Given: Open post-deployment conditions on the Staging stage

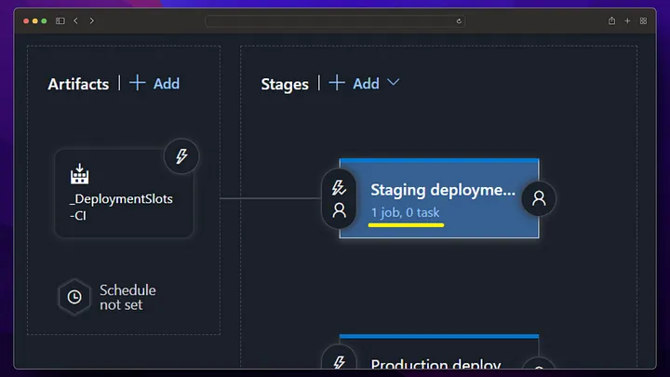Looking at the screenshot, I should point(539,198).
